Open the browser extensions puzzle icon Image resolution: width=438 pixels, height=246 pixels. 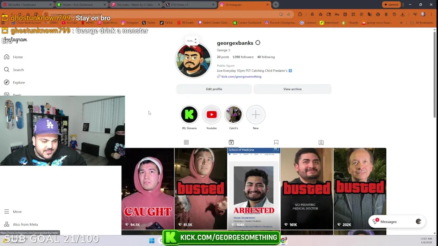click(x=300, y=14)
